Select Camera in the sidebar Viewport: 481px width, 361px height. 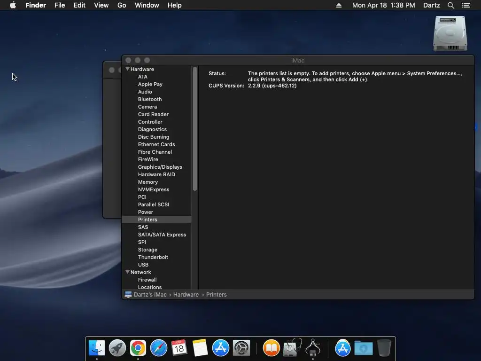point(147,107)
